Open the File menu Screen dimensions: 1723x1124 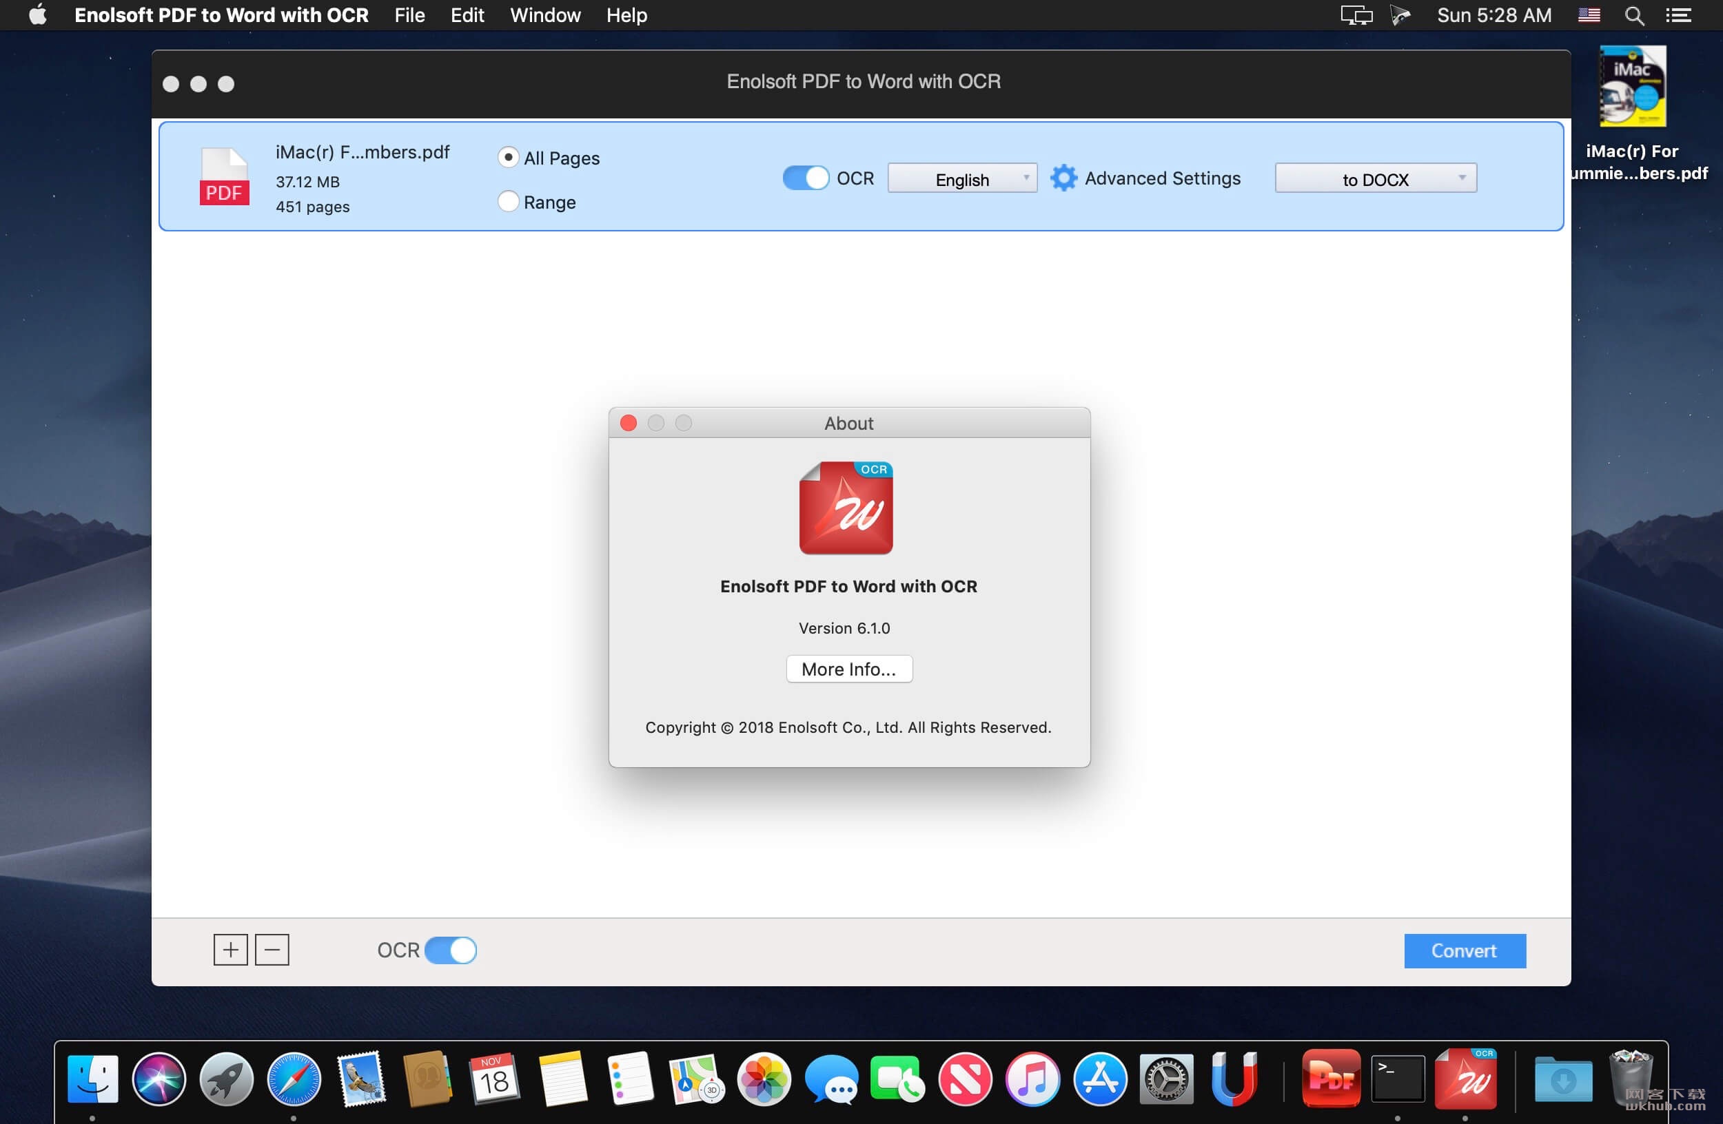click(x=410, y=15)
